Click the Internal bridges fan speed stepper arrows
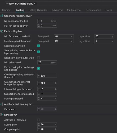 pos(39,89)
